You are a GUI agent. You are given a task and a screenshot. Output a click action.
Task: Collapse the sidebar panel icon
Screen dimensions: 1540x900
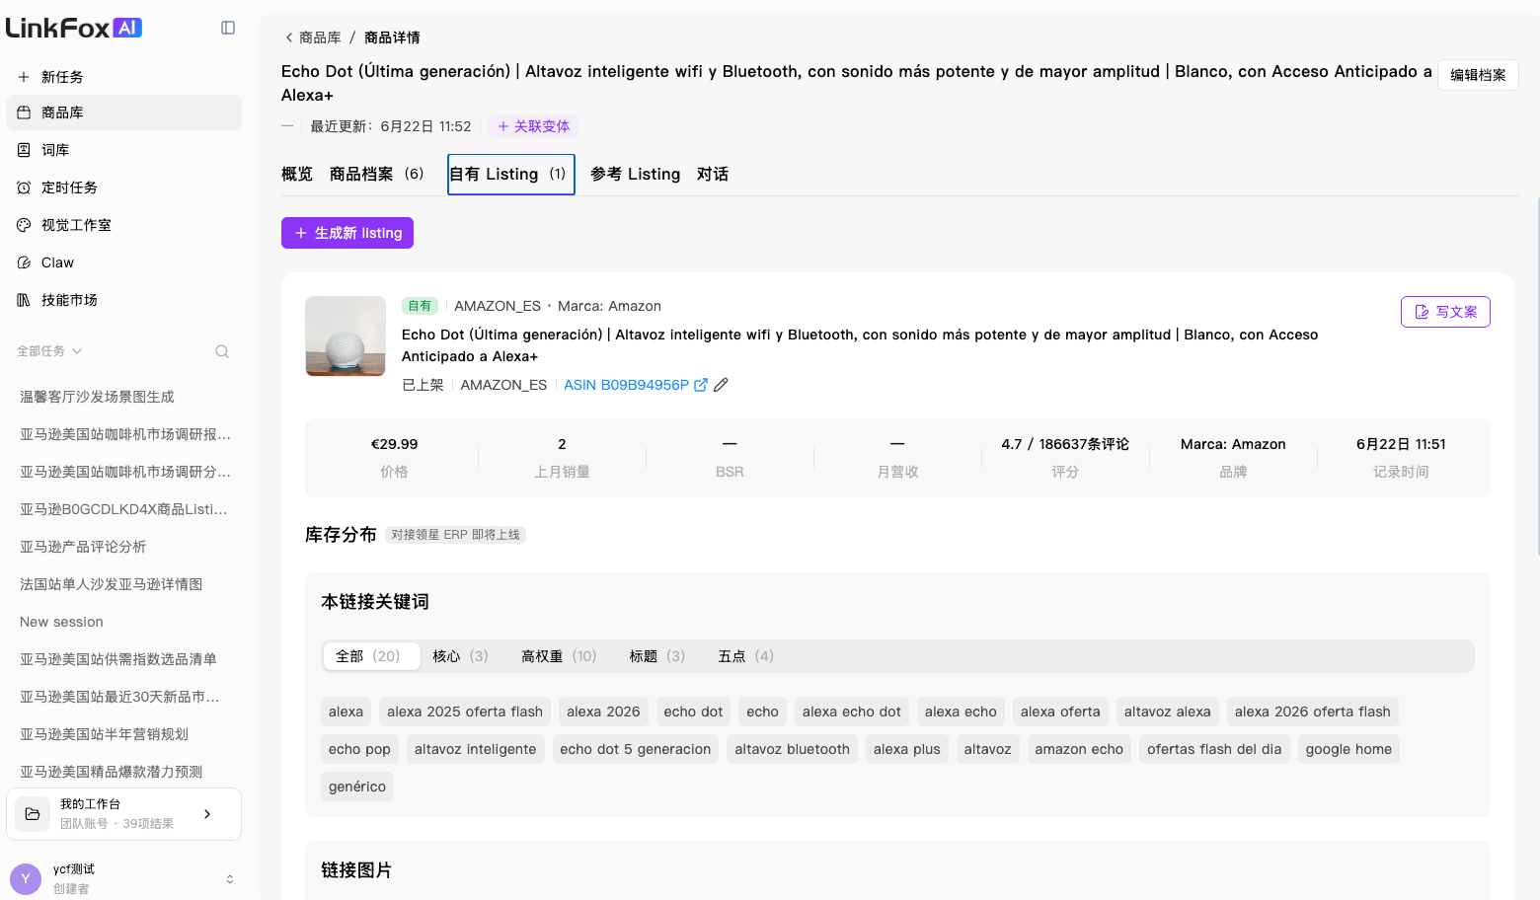[228, 28]
